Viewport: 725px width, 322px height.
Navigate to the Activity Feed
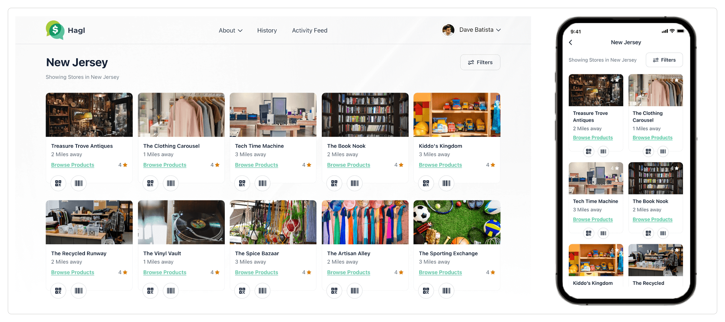309,30
